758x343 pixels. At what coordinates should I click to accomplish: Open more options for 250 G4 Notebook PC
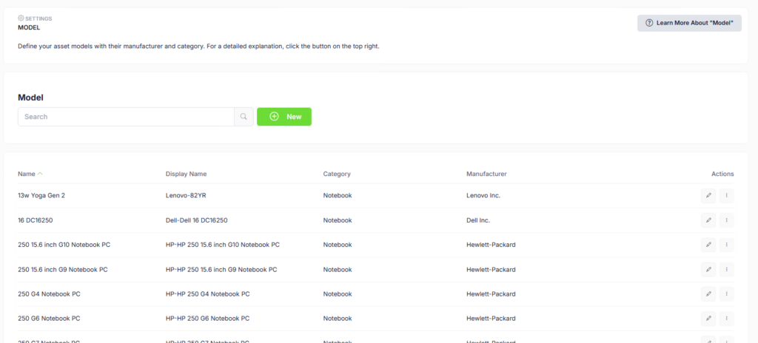[x=726, y=294]
